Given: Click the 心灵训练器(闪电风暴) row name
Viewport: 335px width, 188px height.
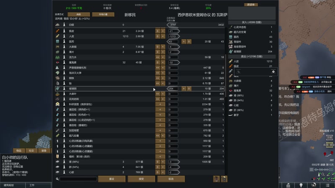Looking at the screenshot, I should point(81,141).
